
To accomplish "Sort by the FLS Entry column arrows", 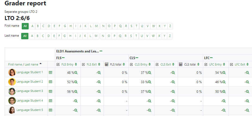I will 76,64.
